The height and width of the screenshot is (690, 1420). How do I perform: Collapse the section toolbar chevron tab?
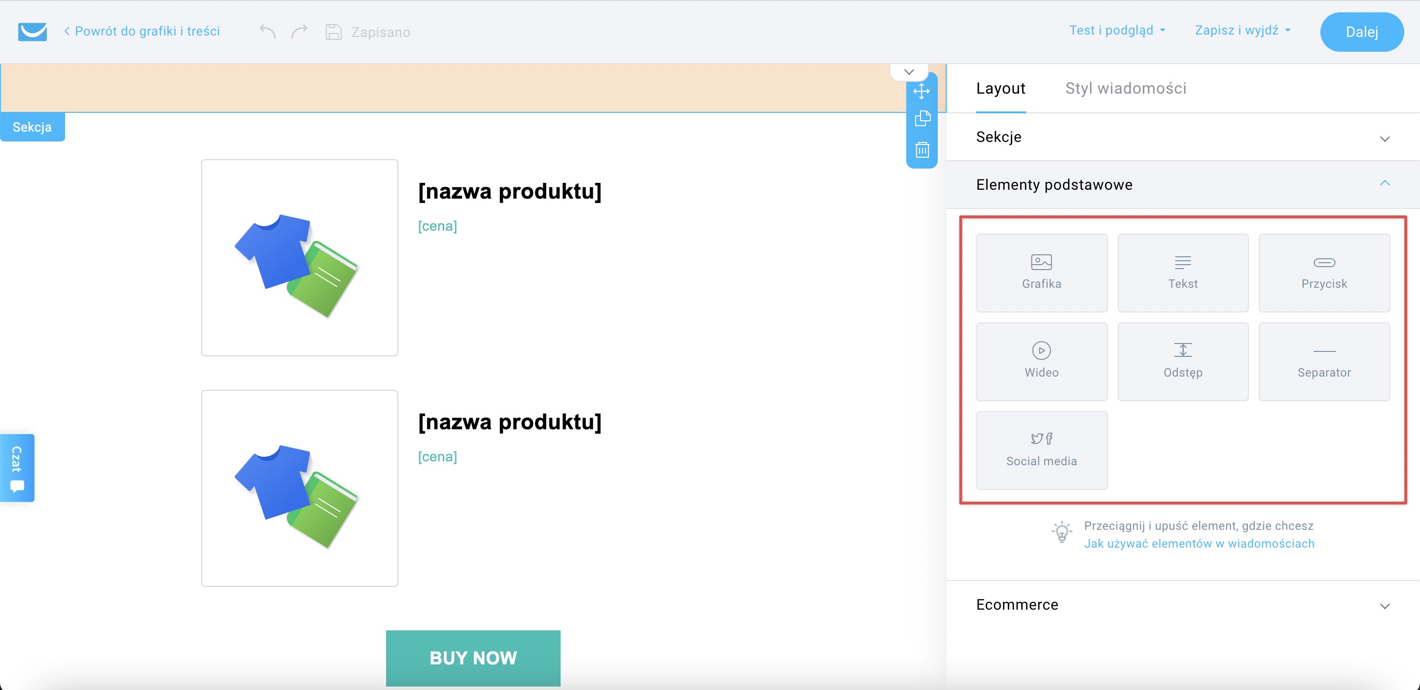[909, 71]
